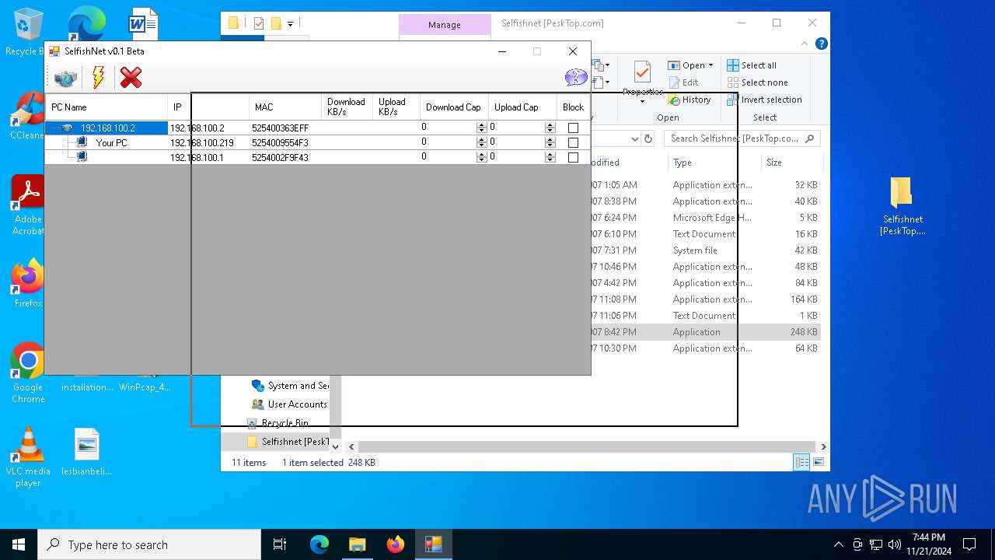The width and height of the screenshot is (995, 560).
Task: Click User Accounts in Explorer navigation pane
Action: click(289, 404)
